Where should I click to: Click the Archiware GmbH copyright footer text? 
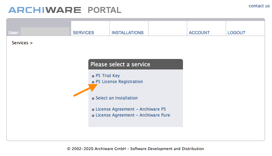tap(136, 149)
